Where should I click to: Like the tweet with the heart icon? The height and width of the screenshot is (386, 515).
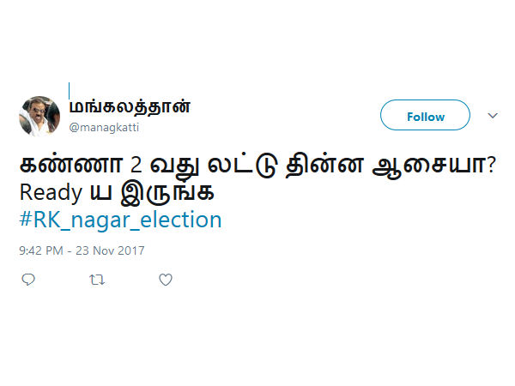pyautogui.click(x=166, y=280)
